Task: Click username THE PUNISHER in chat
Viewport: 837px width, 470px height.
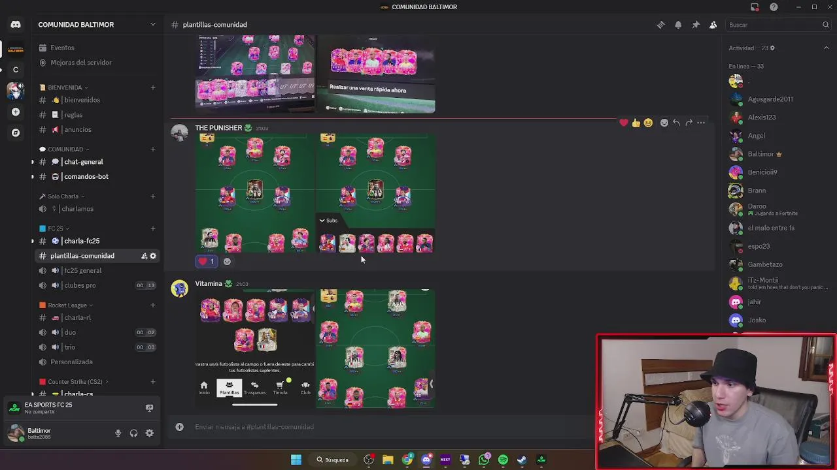Action: click(218, 128)
